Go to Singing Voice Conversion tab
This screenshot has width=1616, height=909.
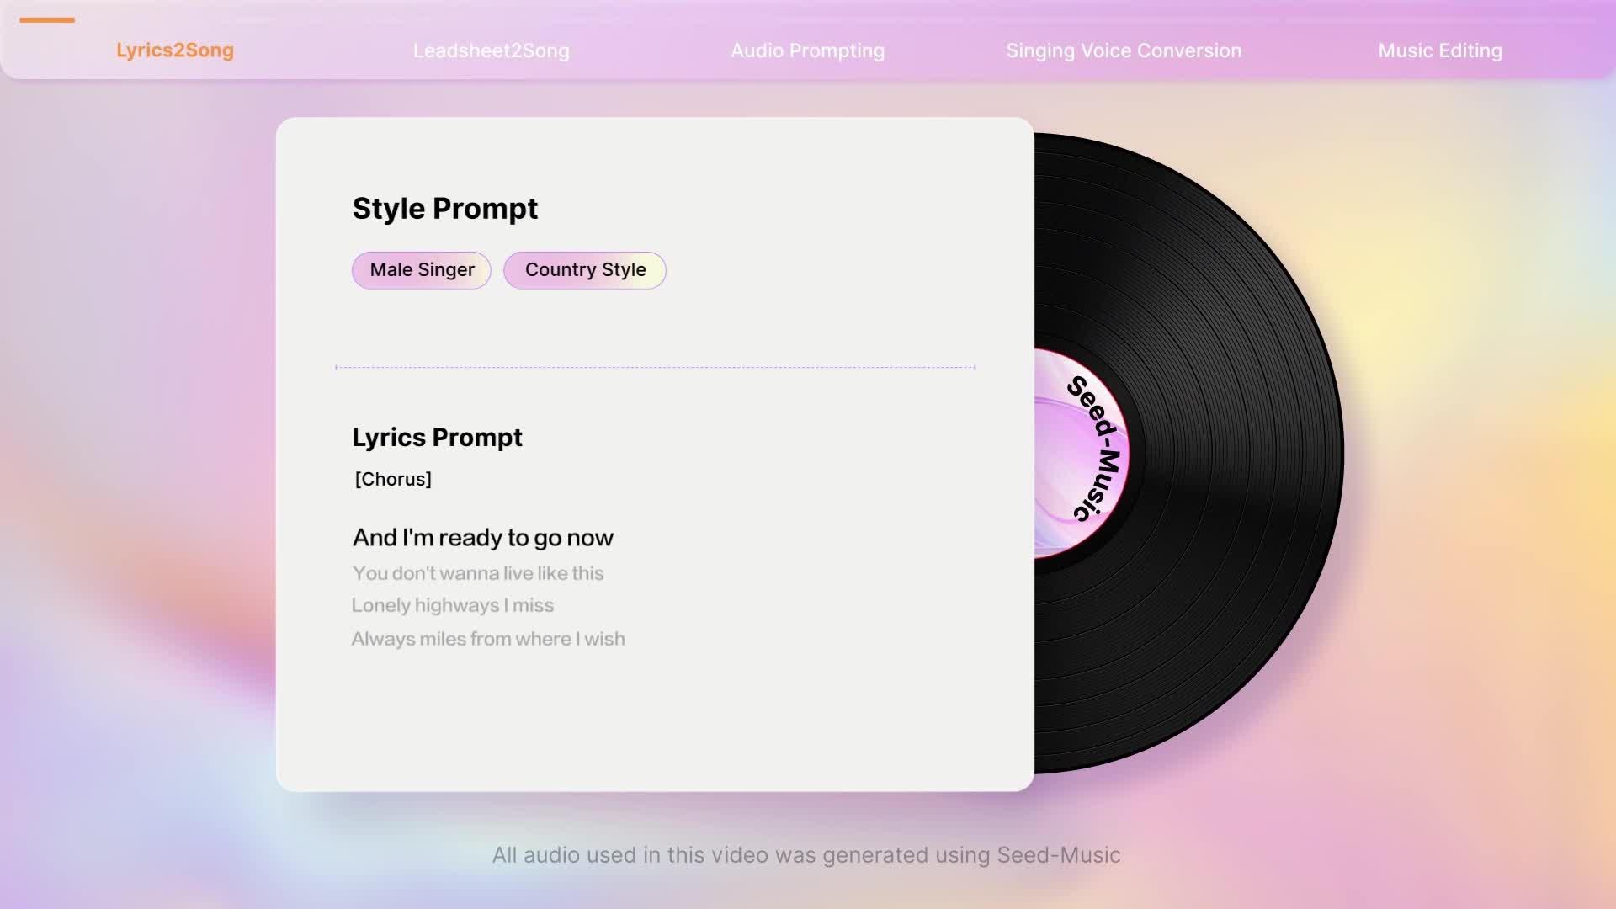coord(1124,50)
